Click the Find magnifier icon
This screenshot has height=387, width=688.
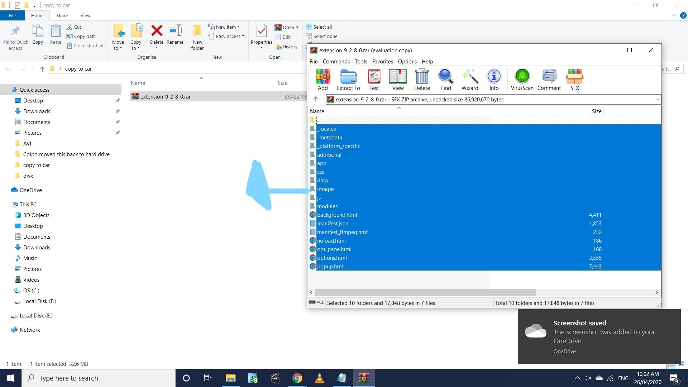[x=446, y=79]
